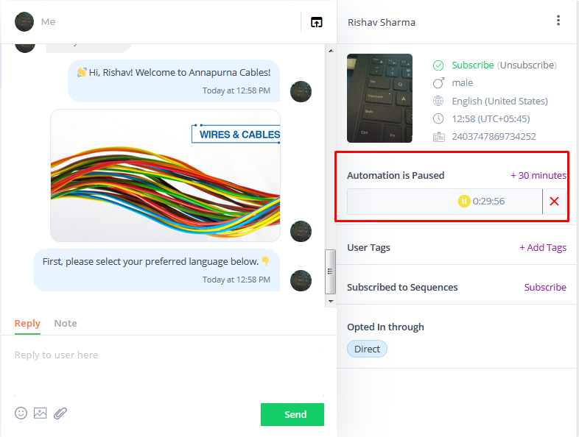Attach an image with the picture icon
This screenshot has height=437, width=579.
[41, 413]
